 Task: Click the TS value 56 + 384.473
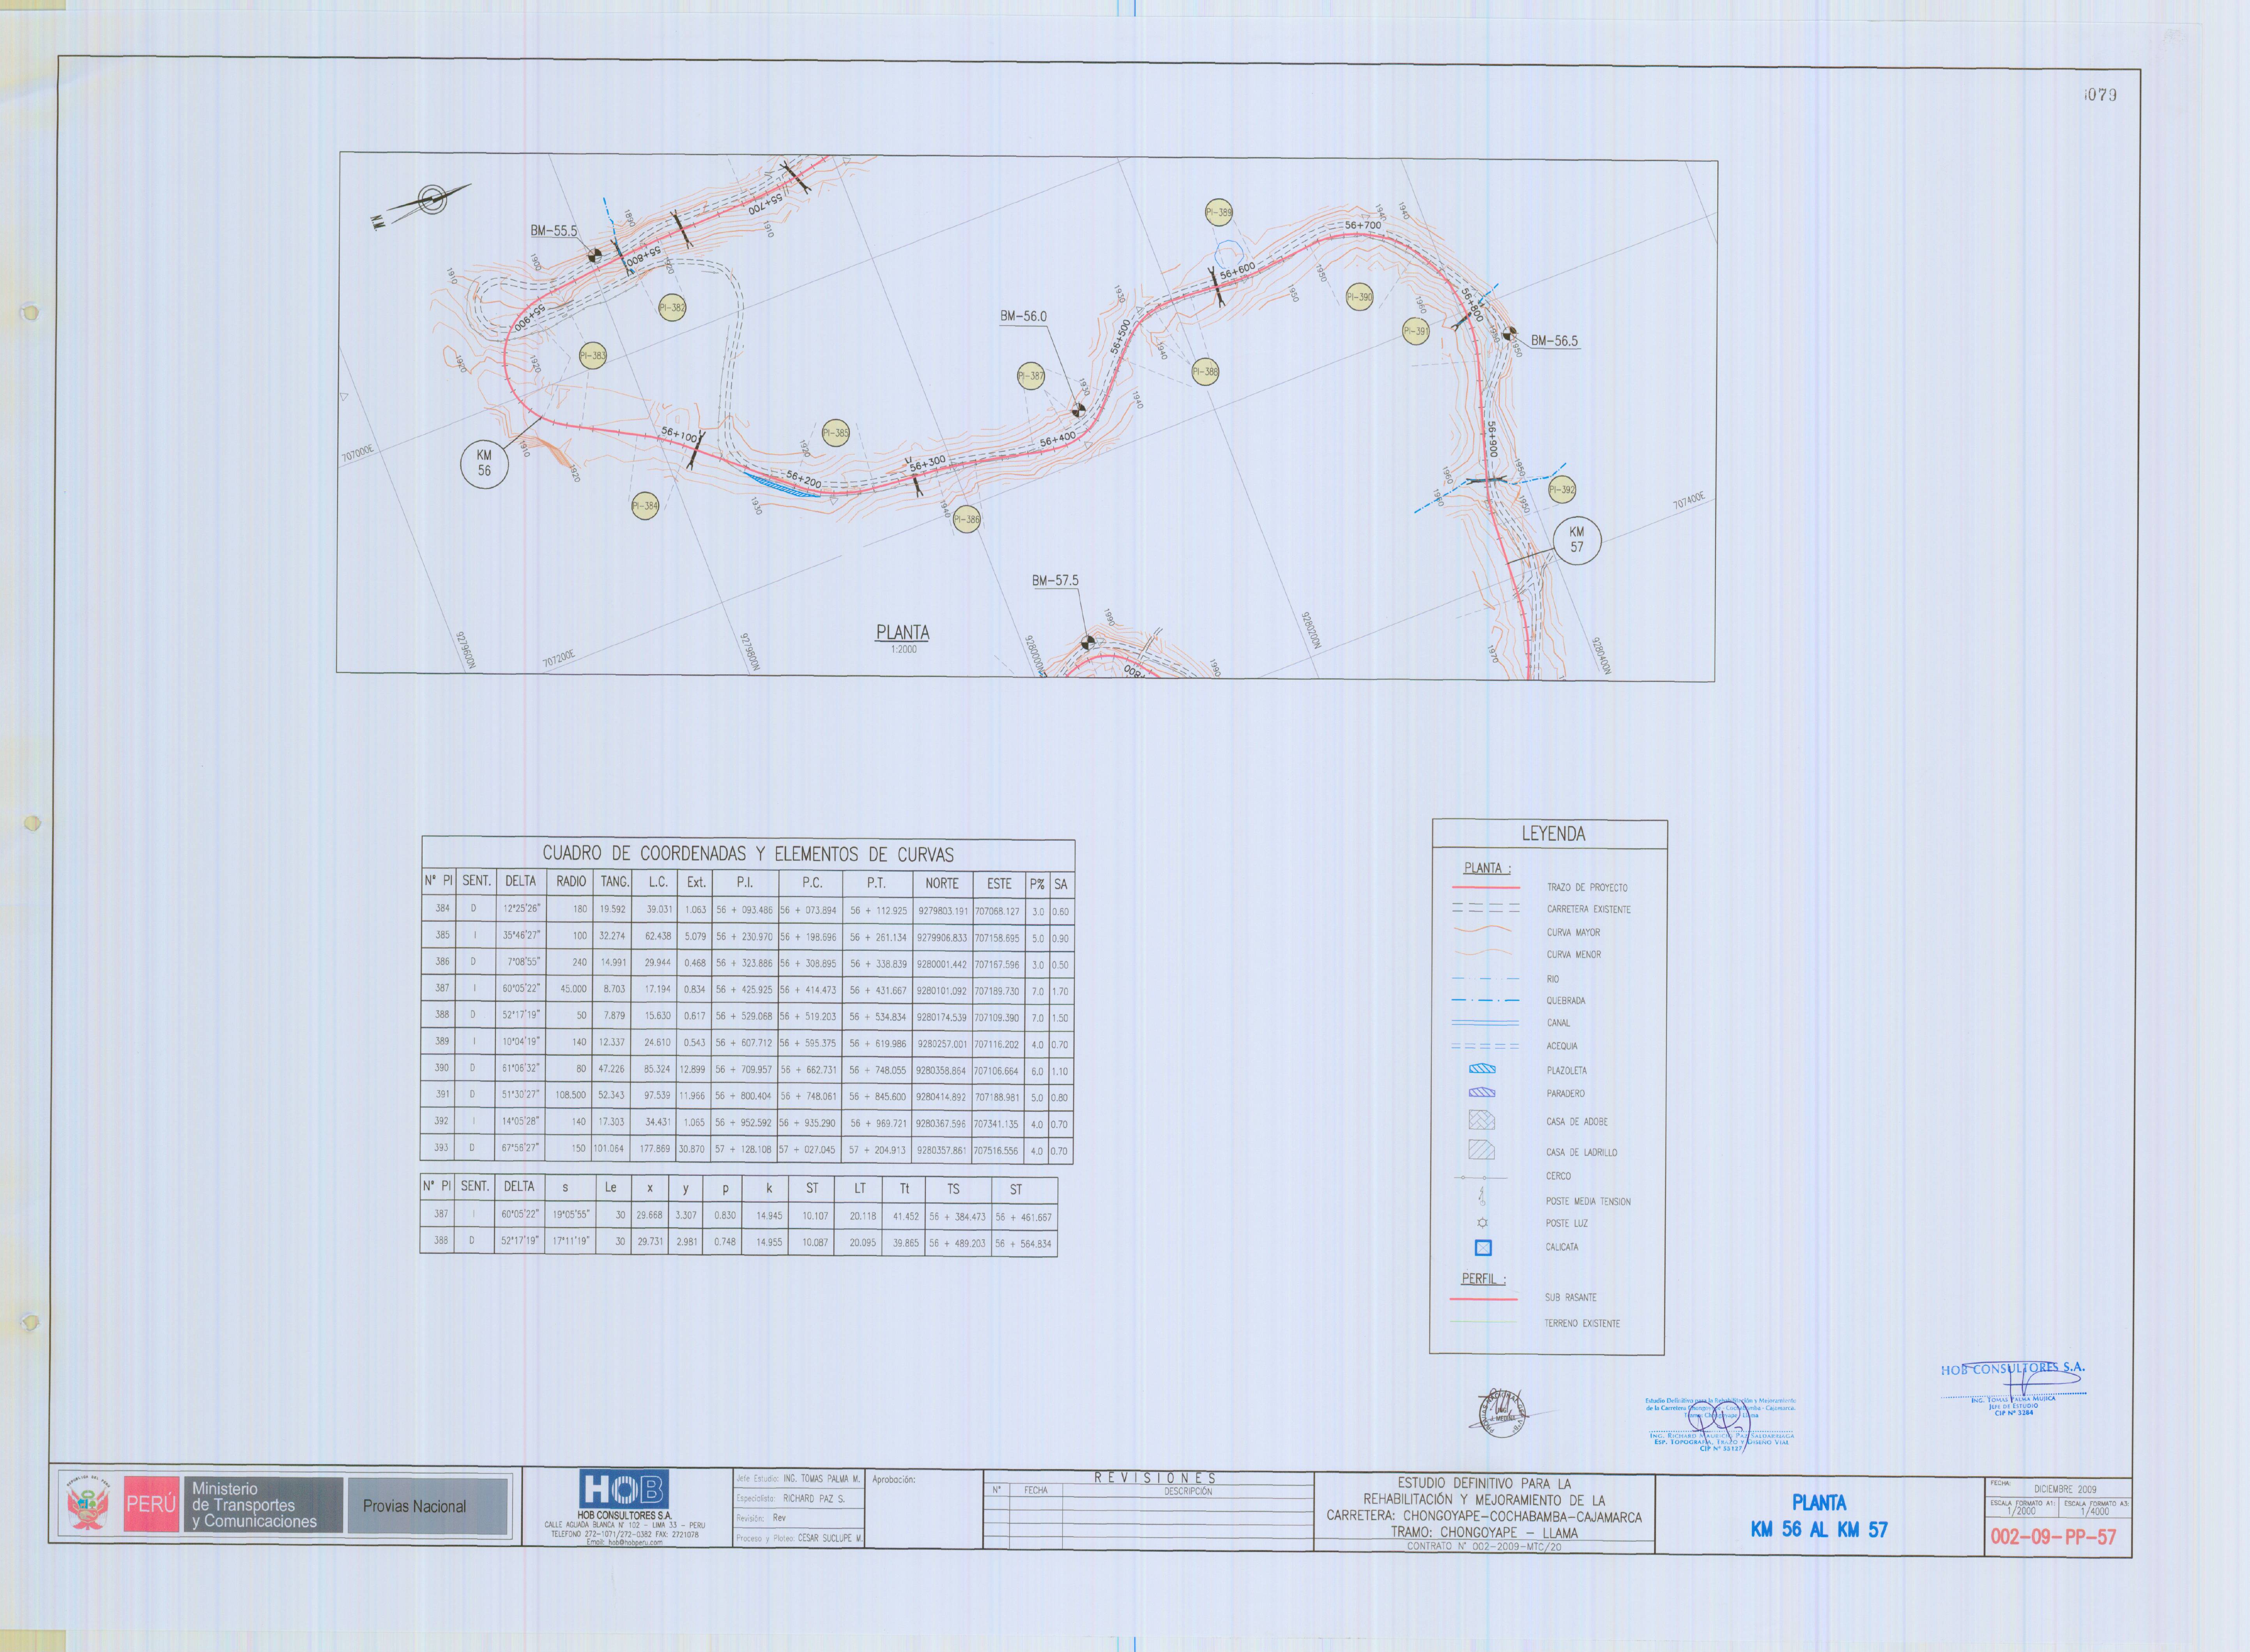point(957,1217)
